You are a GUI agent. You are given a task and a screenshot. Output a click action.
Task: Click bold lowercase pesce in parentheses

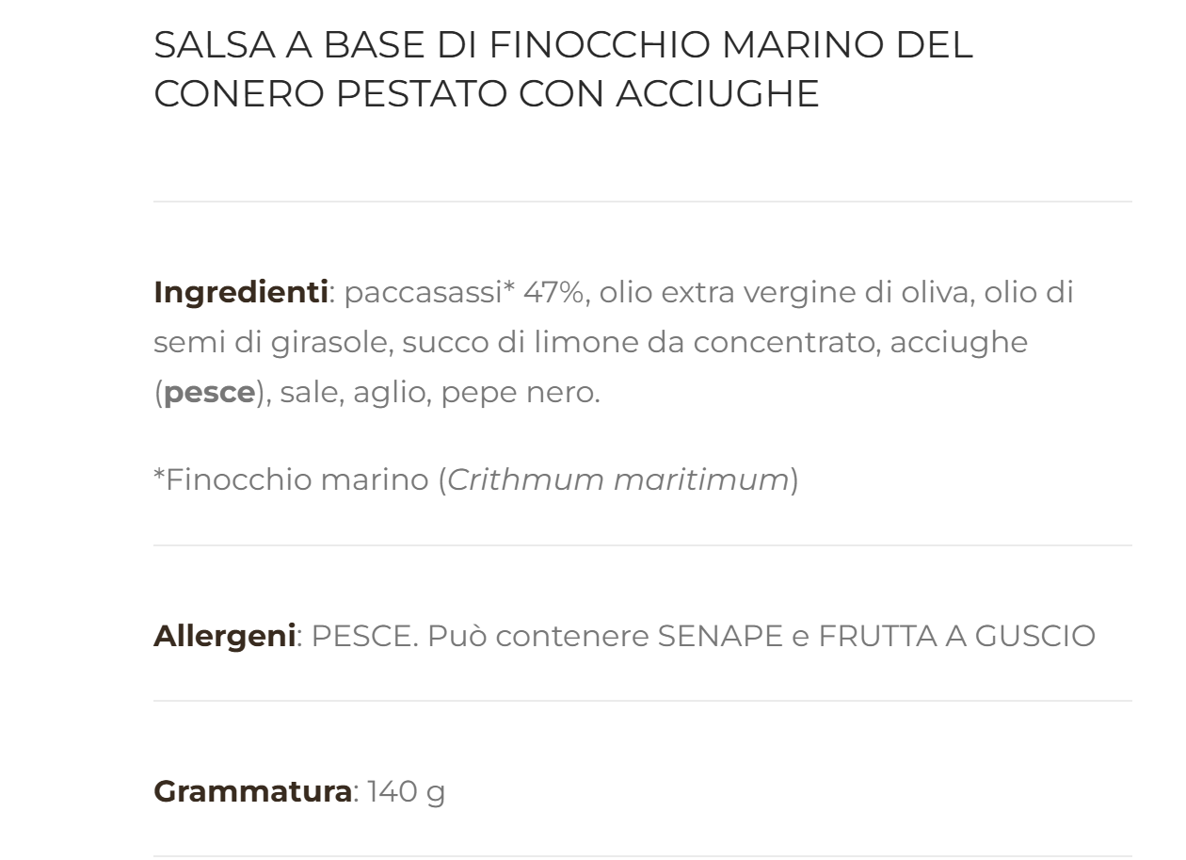[x=209, y=393]
